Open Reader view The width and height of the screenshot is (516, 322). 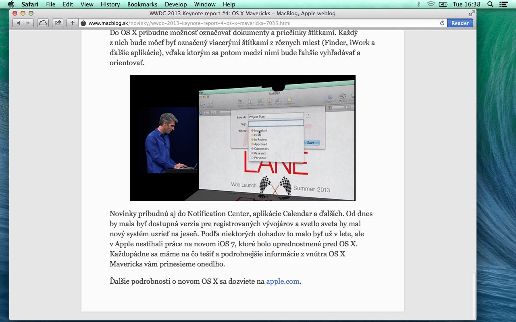(x=460, y=23)
